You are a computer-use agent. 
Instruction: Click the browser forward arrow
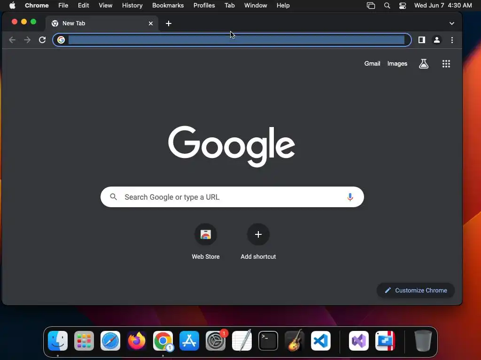click(x=27, y=40)
